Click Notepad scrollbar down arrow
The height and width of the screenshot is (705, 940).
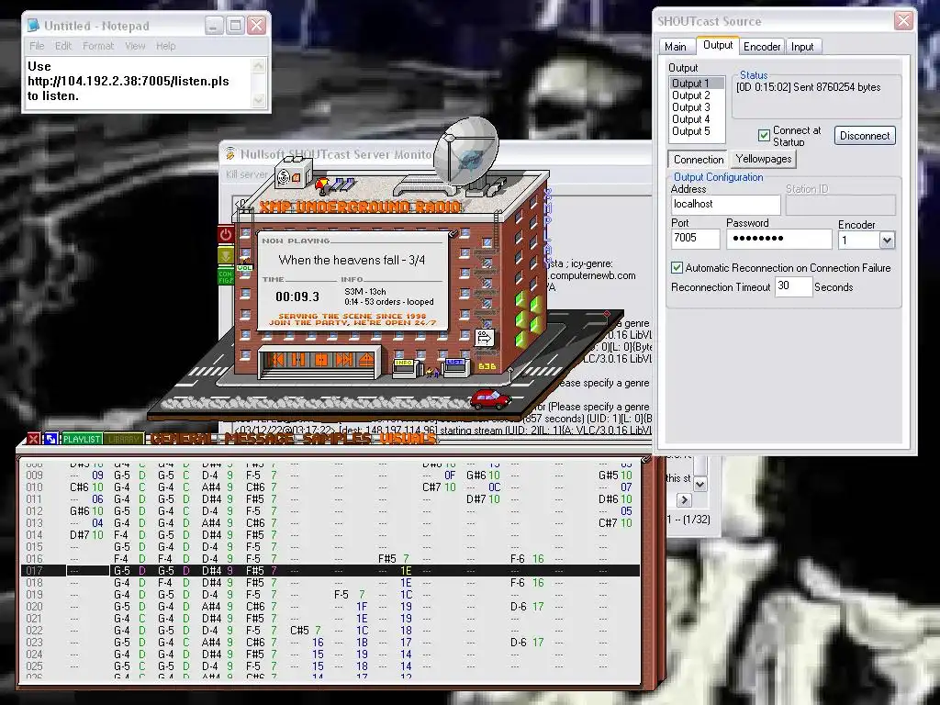click(x=258, y=99)
